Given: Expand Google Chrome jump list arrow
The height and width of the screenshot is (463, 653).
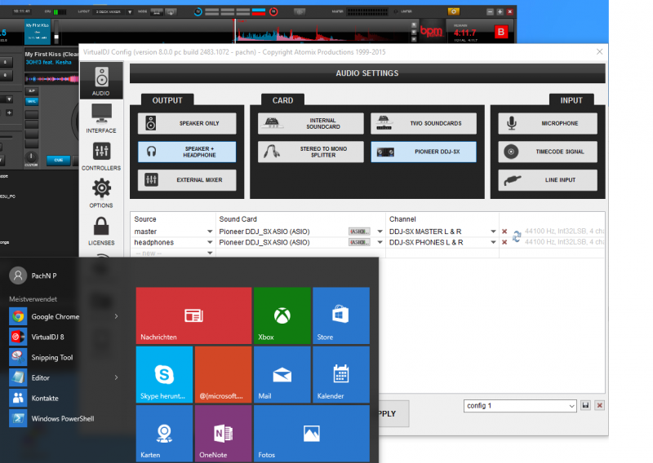Looking at the screenshot, I should click(x=116, y=316).
